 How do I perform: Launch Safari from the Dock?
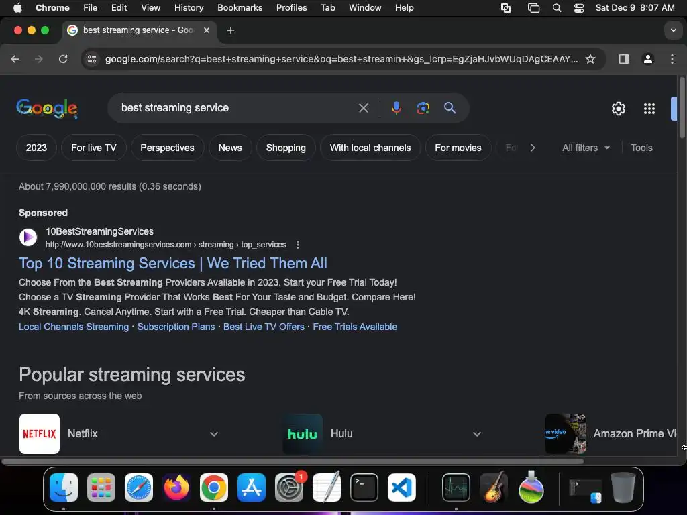138,488
